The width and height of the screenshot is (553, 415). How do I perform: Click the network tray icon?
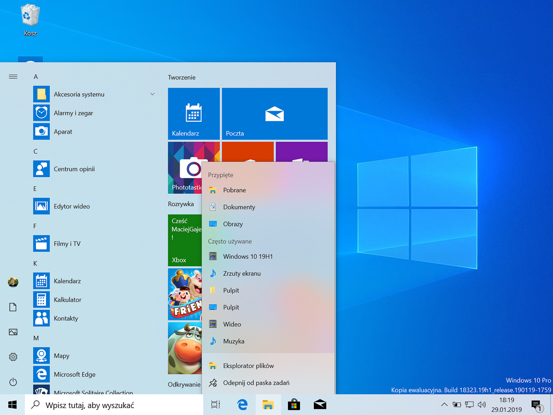(x=470, y=405)
